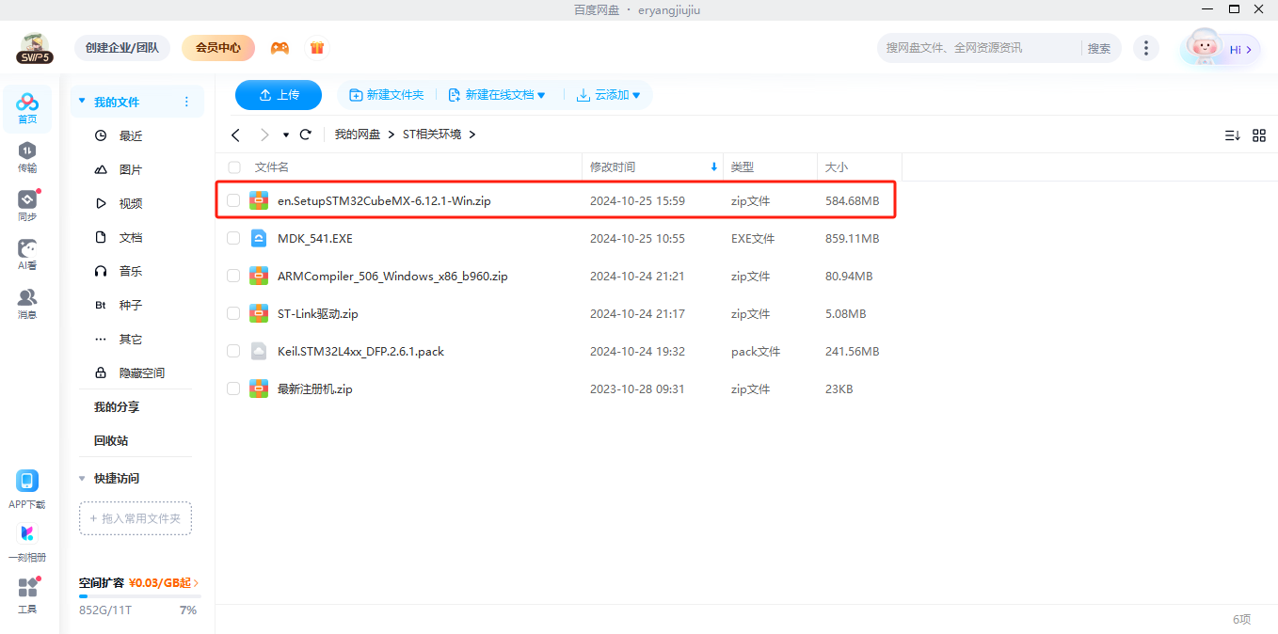The width and height of the screenshot is (1278, 634).
Task: Click the Keil.STM32L4xx pack file icon
Action: click(x=259, y=351)
